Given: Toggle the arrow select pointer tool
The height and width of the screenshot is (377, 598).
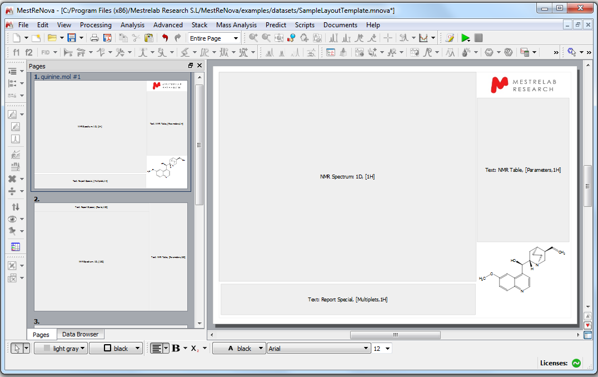Looking at the screenshot, I should [x=17, y=348].
